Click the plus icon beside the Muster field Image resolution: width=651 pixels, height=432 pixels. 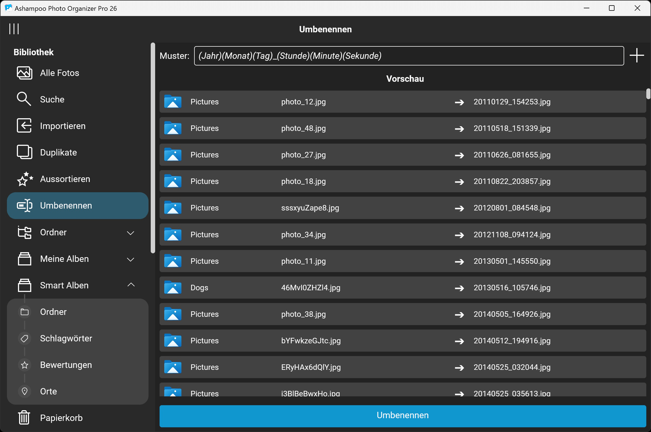pyautogui.click(x=637, y=56)
